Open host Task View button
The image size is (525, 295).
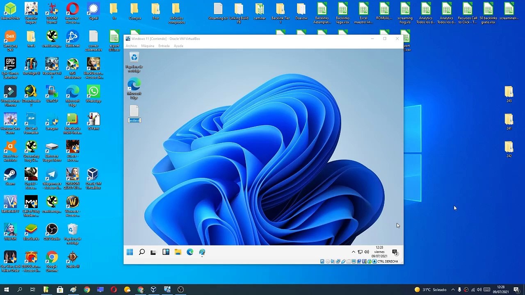coord(33,290)
